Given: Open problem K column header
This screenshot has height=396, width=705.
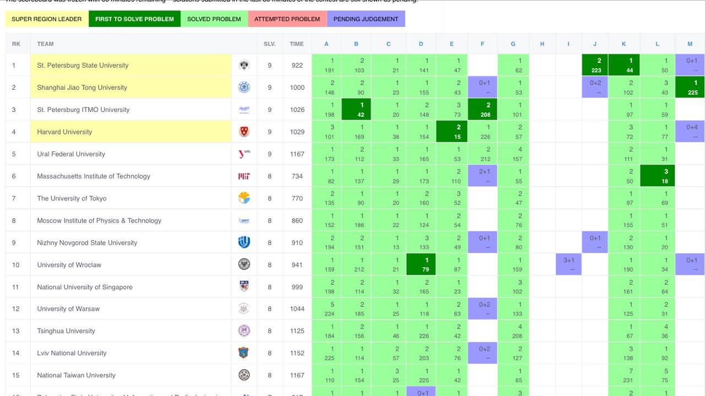Looking at the screenshot, I should pyautogui.click(x=624, y=44).
